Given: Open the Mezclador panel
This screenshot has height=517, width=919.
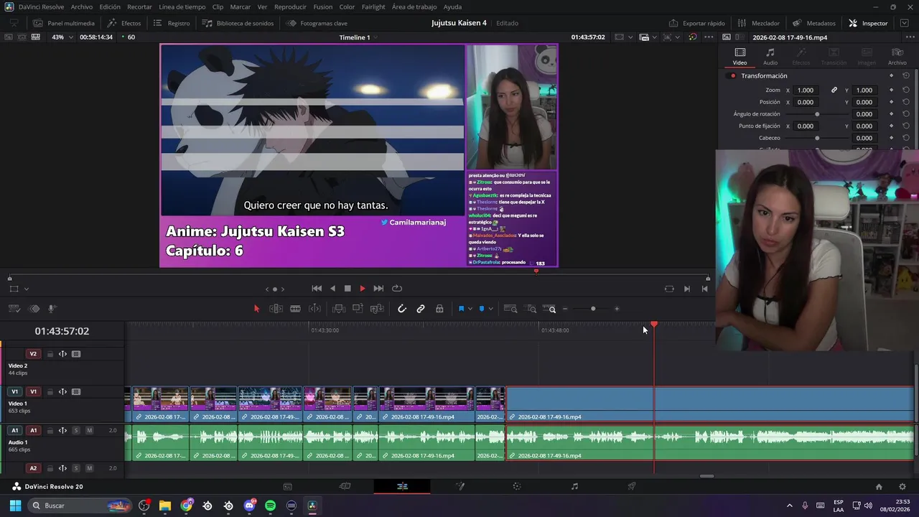Looking at the screenshot, I should click(758, 23).
